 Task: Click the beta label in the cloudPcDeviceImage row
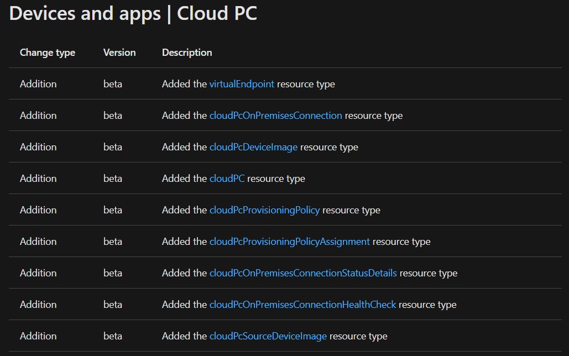tap(112, 146)
